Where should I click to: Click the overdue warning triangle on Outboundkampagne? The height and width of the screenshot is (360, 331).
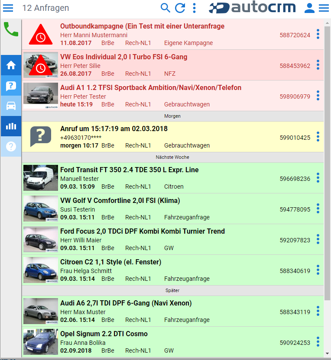coord(41,35)
